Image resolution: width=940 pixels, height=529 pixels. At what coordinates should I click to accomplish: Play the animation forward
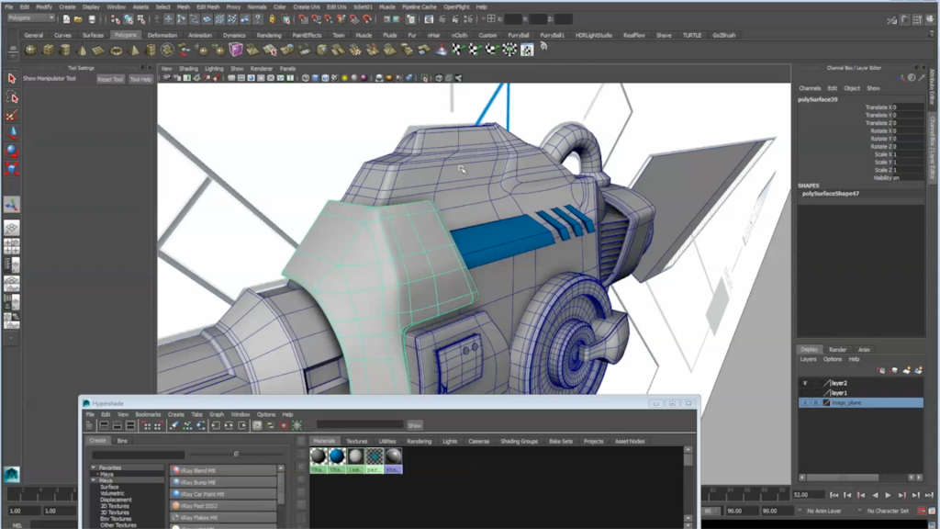coord(888,495)
